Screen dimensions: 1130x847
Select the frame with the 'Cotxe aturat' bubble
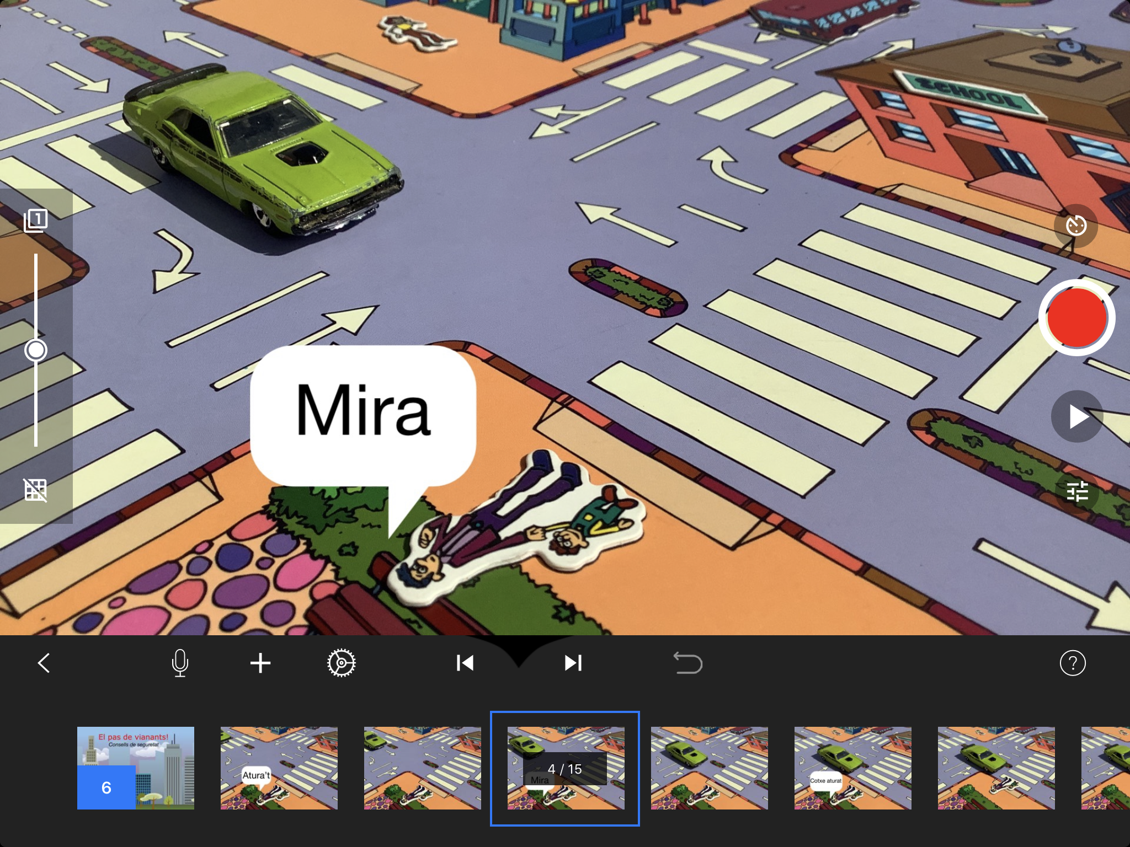[x=852, y=768]
